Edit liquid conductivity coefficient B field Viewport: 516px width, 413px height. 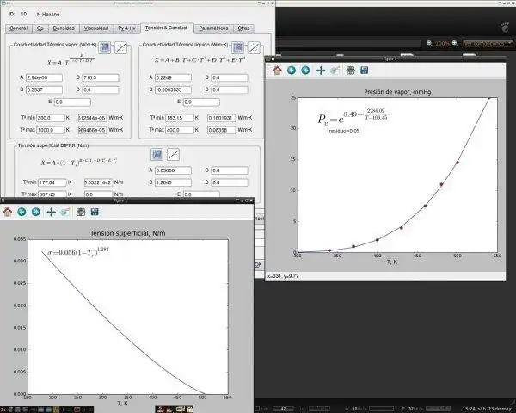coord(173,89)
